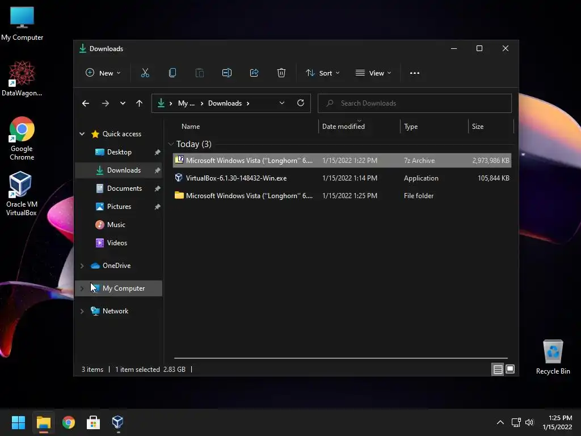This screenshot has height=436, width=581.
Task: Show hidden tray icons chevron
Action: [x=500, y=422]
